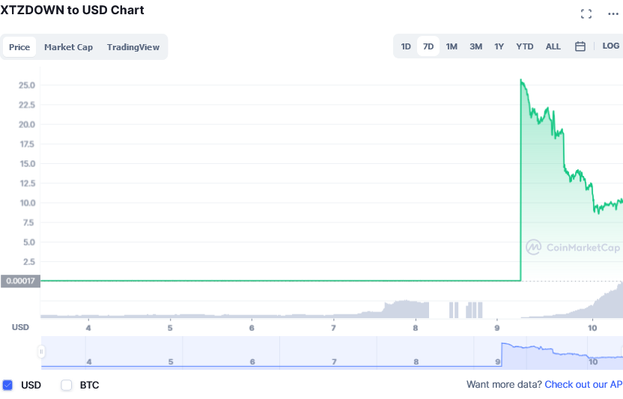Click date label 4 on x-axis
Viewport: 623px width, 399px height.
(88, 328)
